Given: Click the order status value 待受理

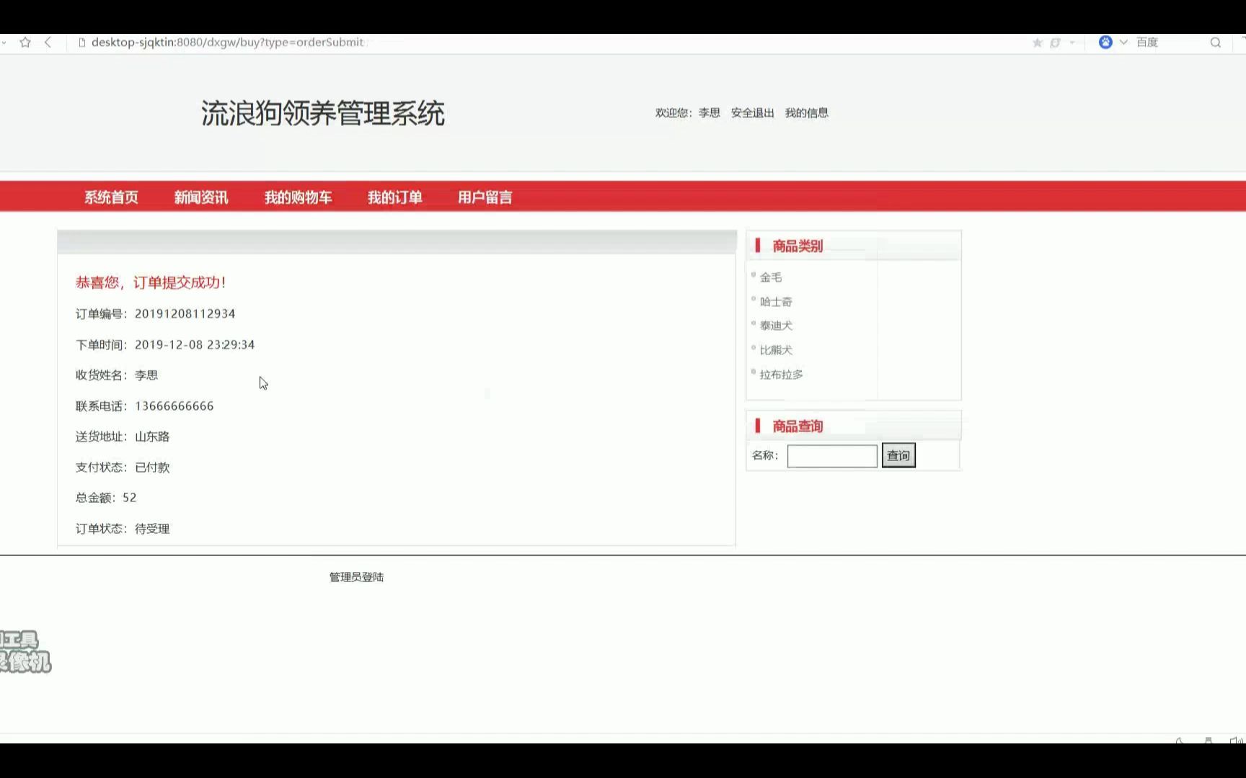Looking at the screenshot, I should coord(152,529).
